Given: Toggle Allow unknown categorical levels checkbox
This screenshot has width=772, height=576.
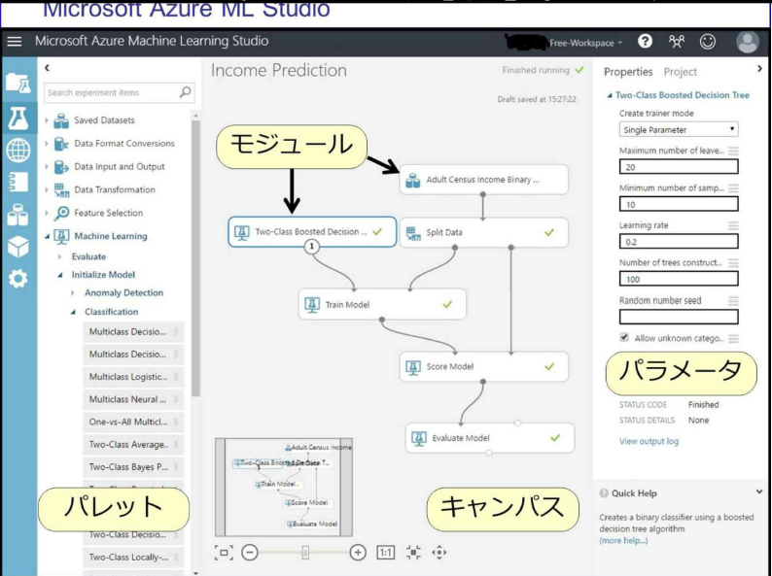Looking at the screenshot, I should click(x=624, y=337).
